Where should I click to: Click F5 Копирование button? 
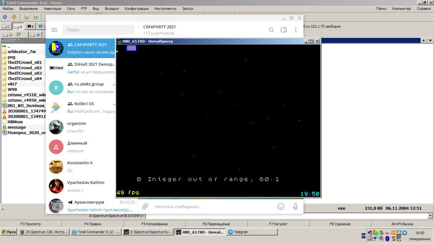[x=155, y=224]
